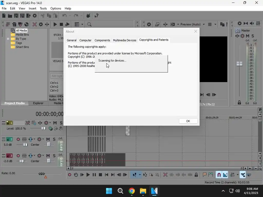Screen dimensions: 263x197
Task: Switch to Multimedia Devices tab
Action: click(125, 40)
